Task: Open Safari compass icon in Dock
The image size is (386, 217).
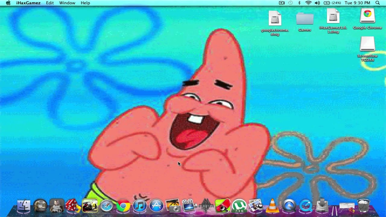Action: 106,206
